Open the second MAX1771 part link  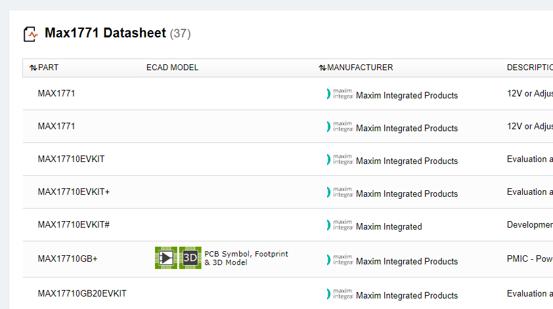click(56, 126)
